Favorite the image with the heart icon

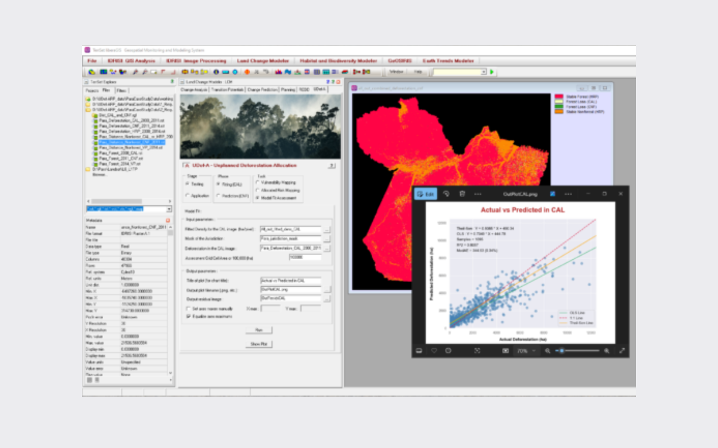(434, 351)
